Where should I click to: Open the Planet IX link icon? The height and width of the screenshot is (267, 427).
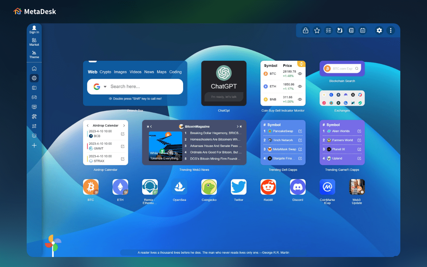click(x=359, y=149)
